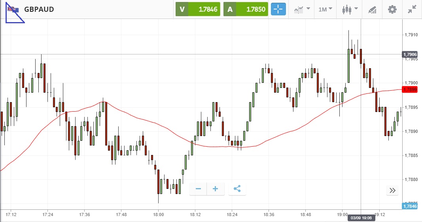This screenshot has width=422, height=222.
Task: Click the 1,7906 crosshair price label
Action: tap(409, 54)
